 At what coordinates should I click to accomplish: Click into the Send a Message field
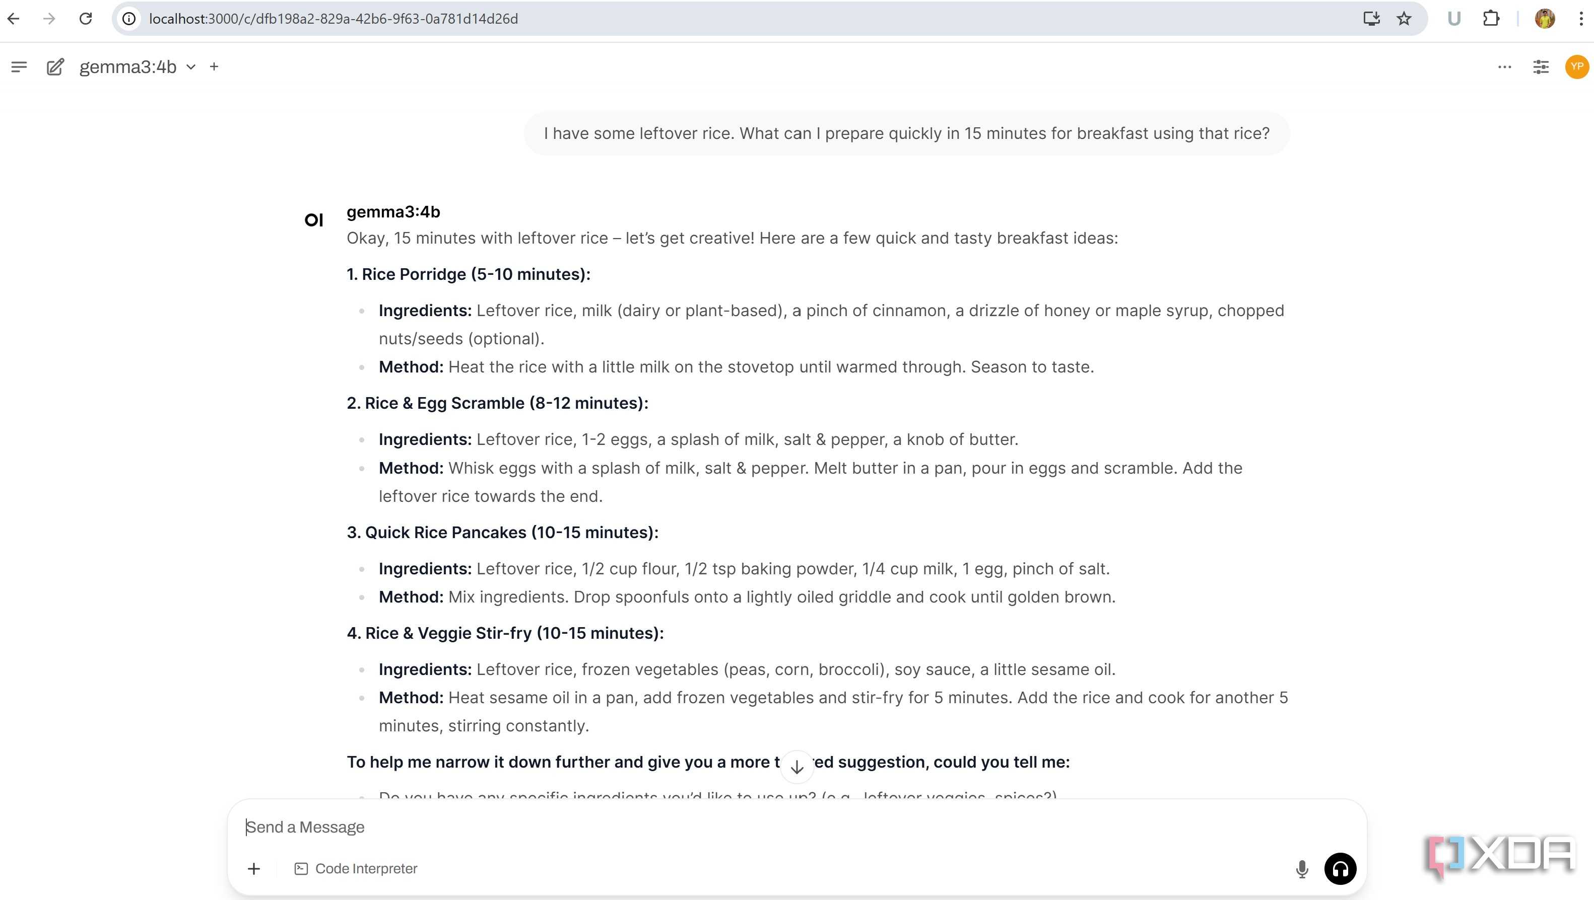click(797, 827)
